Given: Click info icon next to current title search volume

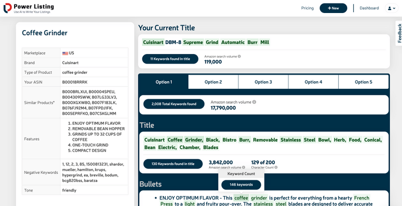Looking at the screenshot, I should pyautogui.click(x=239, y=57).
